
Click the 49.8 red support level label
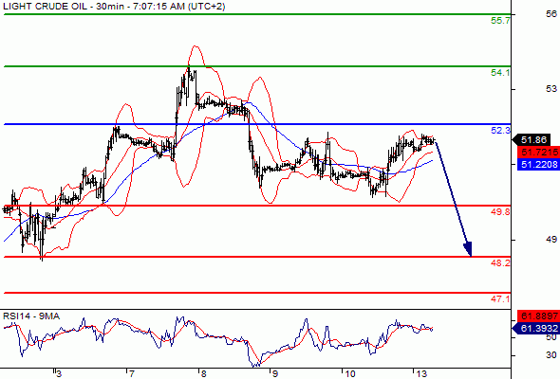point(500,212)
